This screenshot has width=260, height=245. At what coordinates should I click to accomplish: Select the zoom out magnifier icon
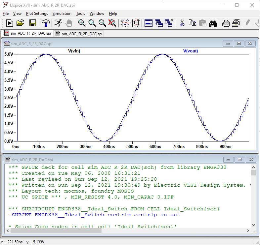click(102, 23)
